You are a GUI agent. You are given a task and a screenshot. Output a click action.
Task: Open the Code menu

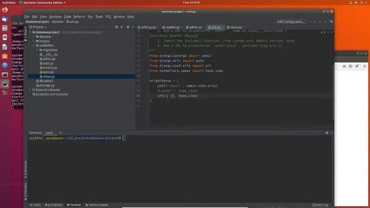coord(68,17)
